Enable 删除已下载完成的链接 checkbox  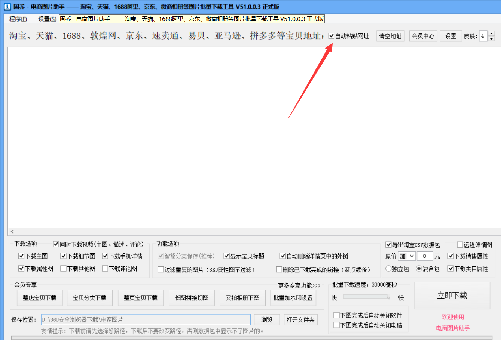pos(279,269)
